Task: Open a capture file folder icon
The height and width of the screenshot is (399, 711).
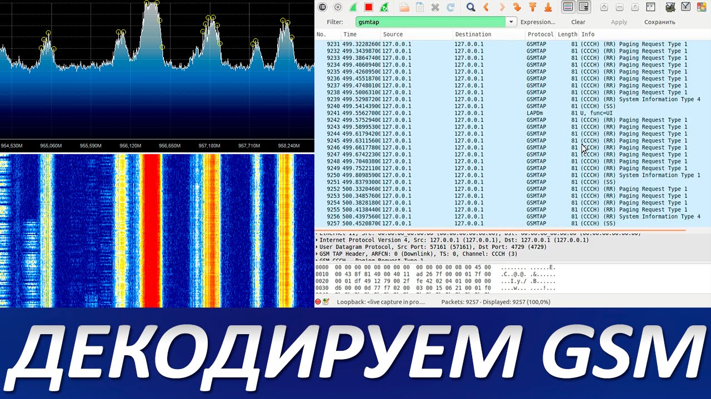Action: [x=404, y=7]
